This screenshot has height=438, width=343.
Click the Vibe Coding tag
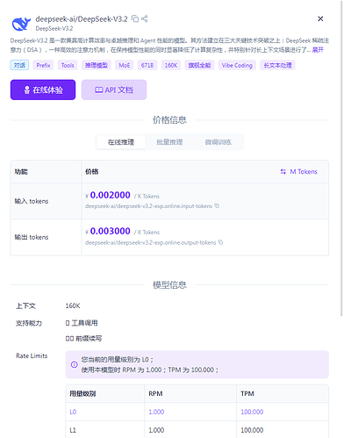pos(237,65)
